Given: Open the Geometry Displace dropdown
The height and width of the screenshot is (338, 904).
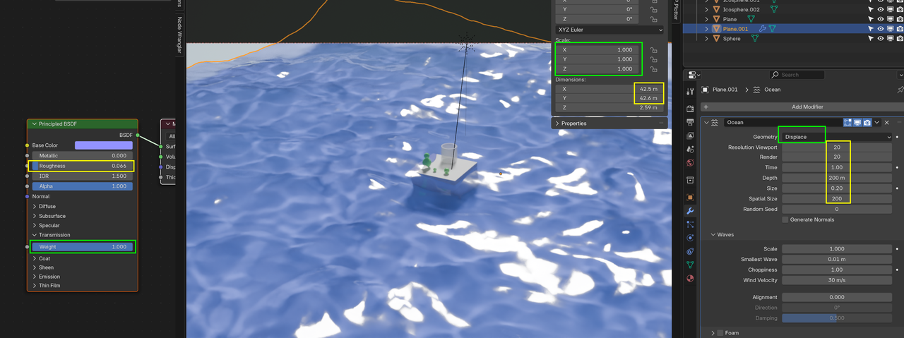Looking at the screenshot, I should click(837, 137).
